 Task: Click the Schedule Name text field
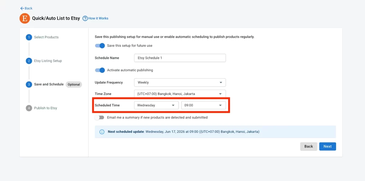pyautogui.click(x=180, y=58)
